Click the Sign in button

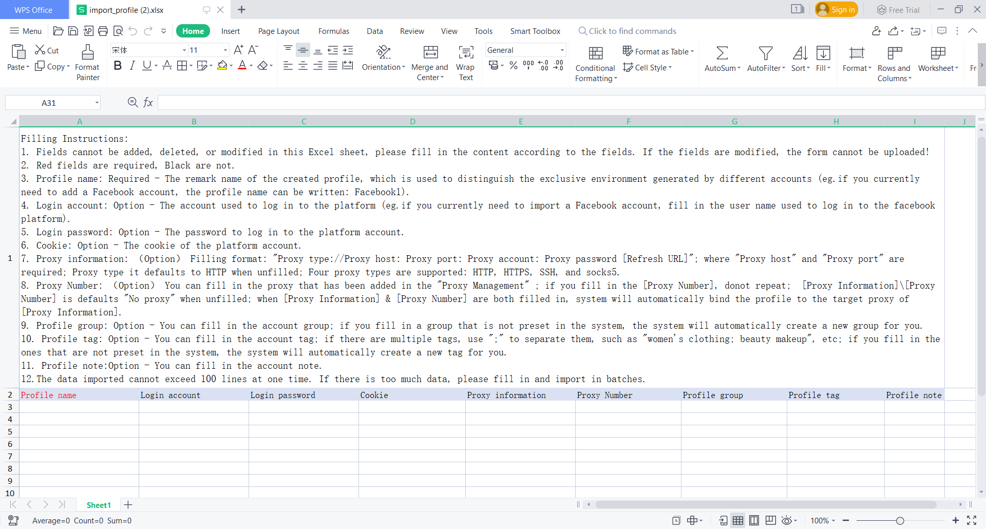(x=837, y=10)
